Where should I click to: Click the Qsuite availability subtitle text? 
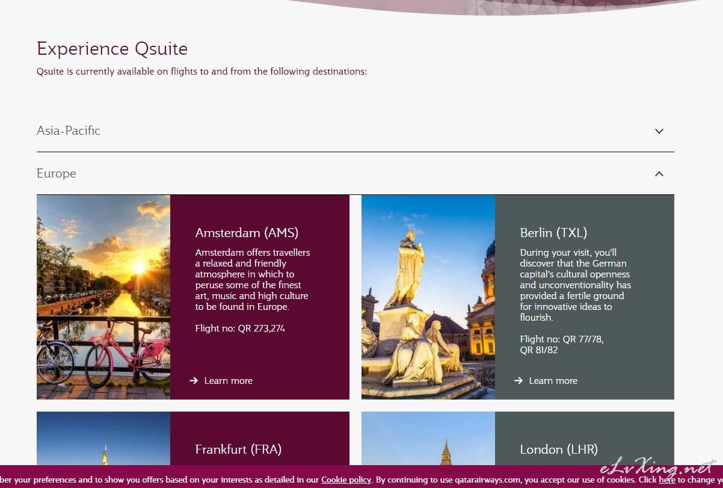(202, 72)
